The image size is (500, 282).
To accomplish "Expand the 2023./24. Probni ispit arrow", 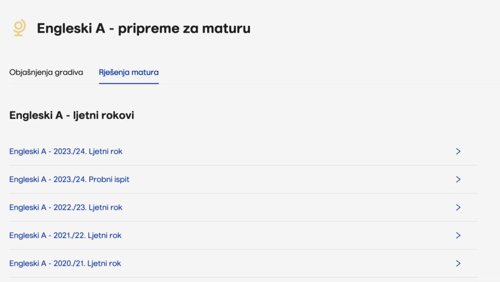I will [x=458, y=179].
